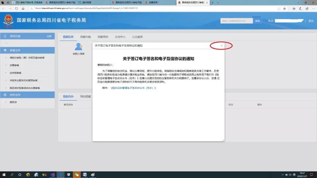Viewport: 317px width, 178px height.
Task: Switch to the 我要办税 tab
Action: point(85,37)
